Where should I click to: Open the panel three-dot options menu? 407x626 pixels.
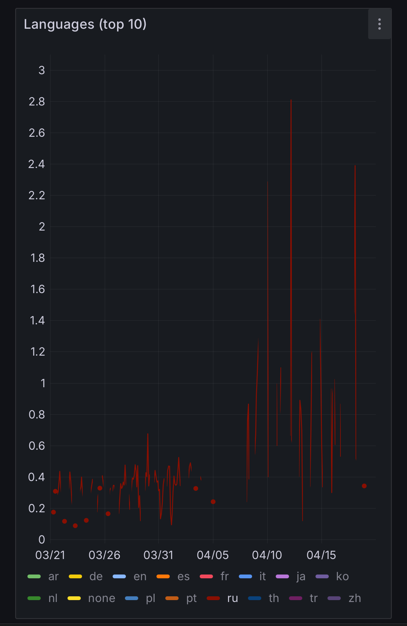click(x=379, y=24)
